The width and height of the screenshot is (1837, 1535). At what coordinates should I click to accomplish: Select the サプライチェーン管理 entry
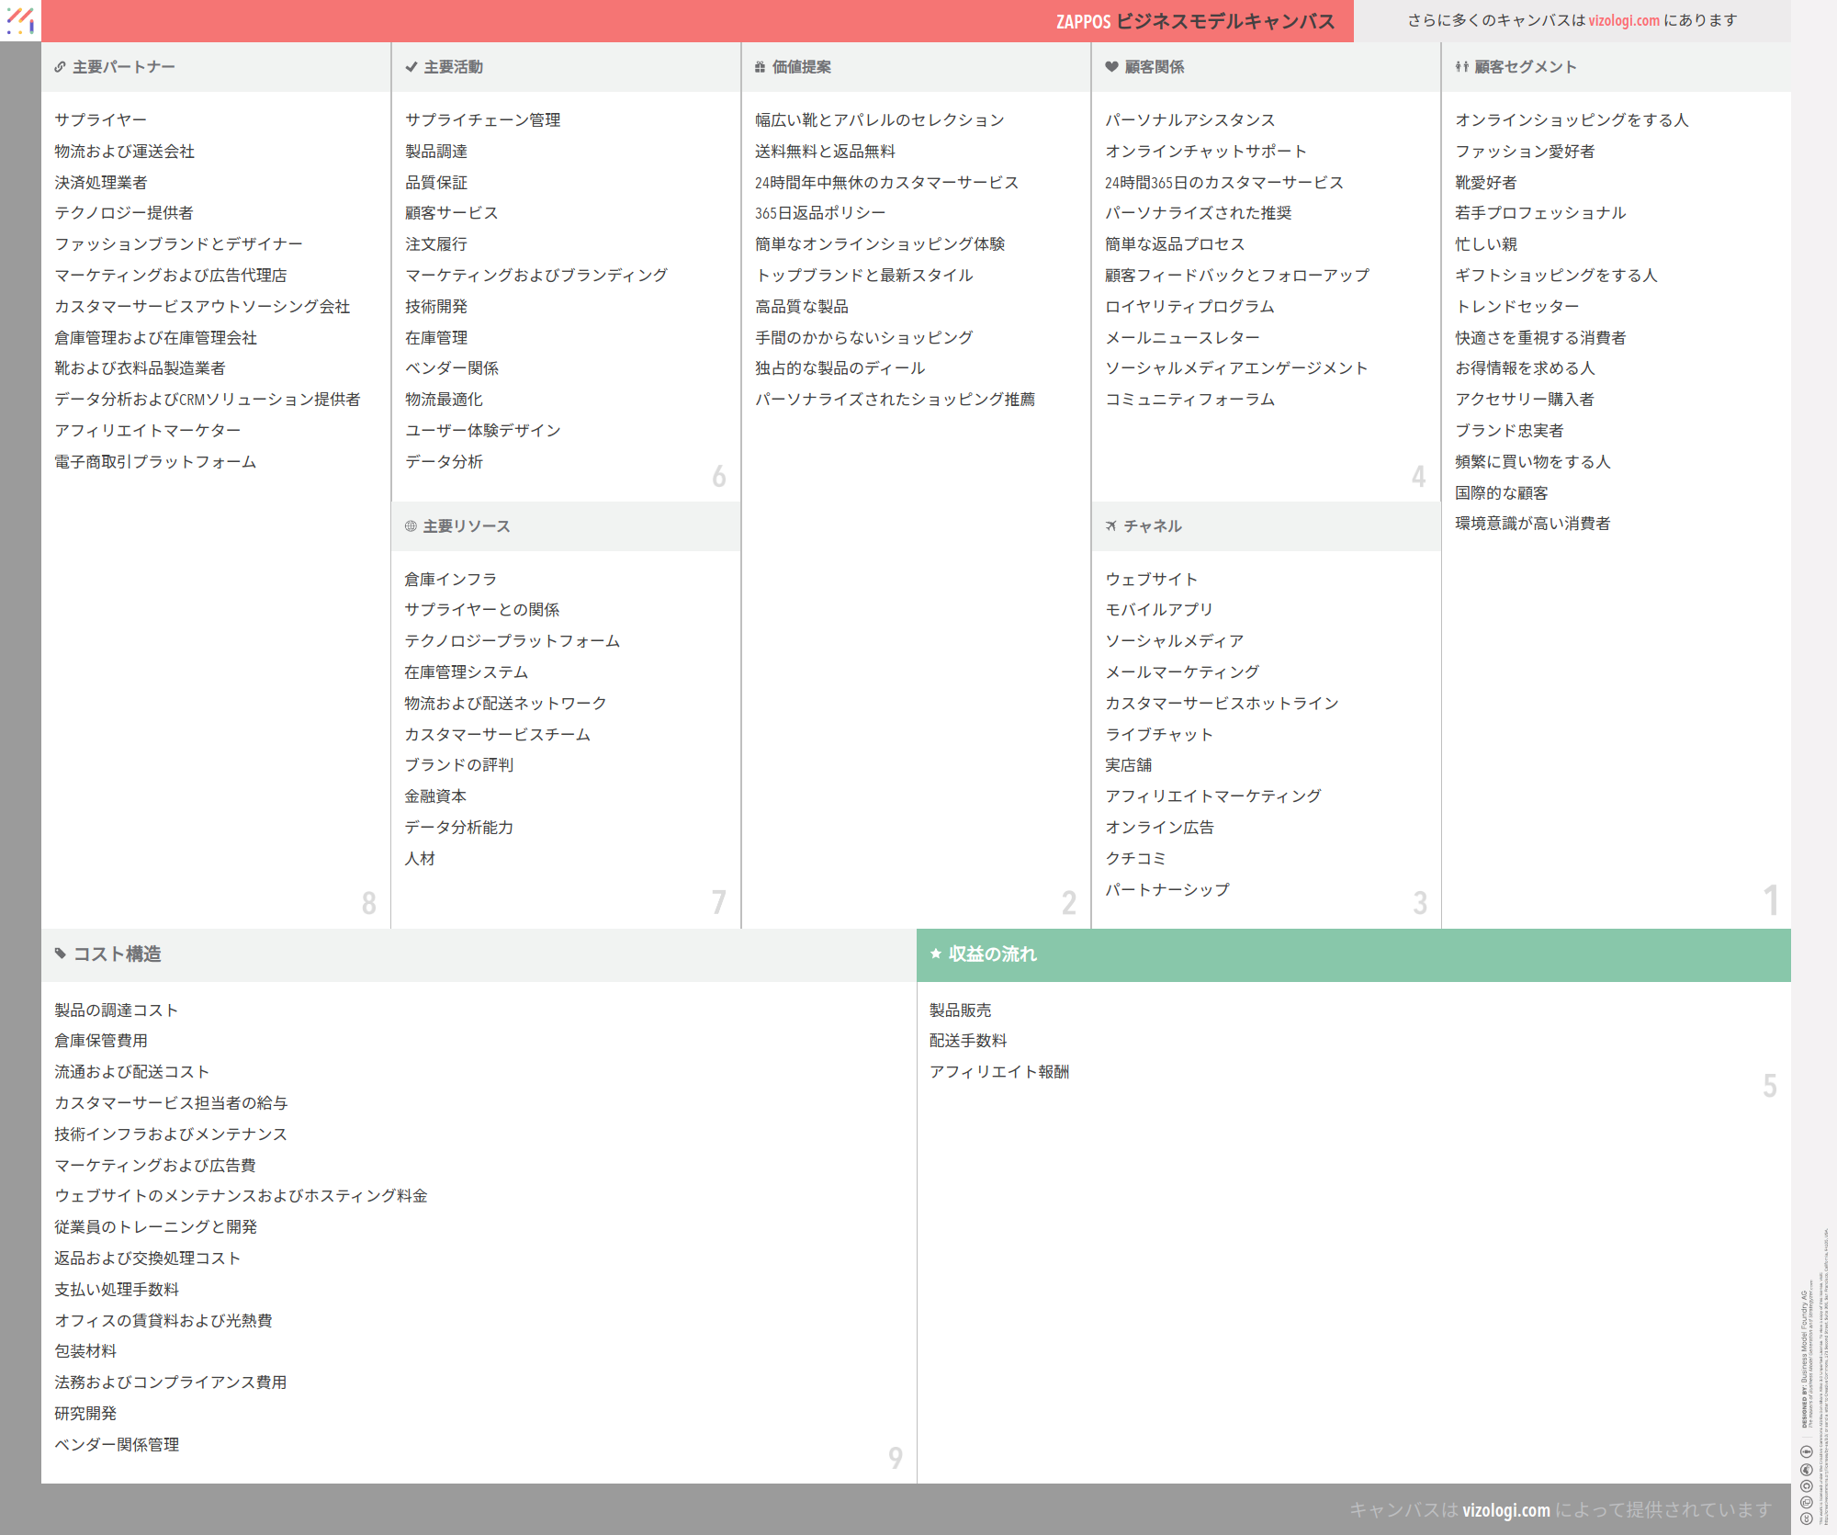(x=482, y=120)
